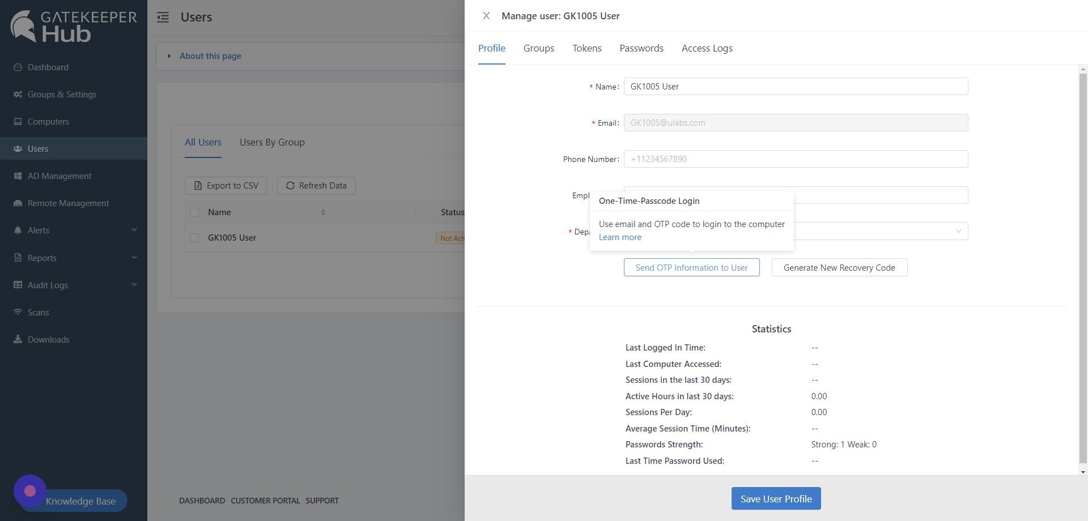Viewport: 1088px width, 521px height.
Task: Close the Manage user panel
Action: coord(486,16)
